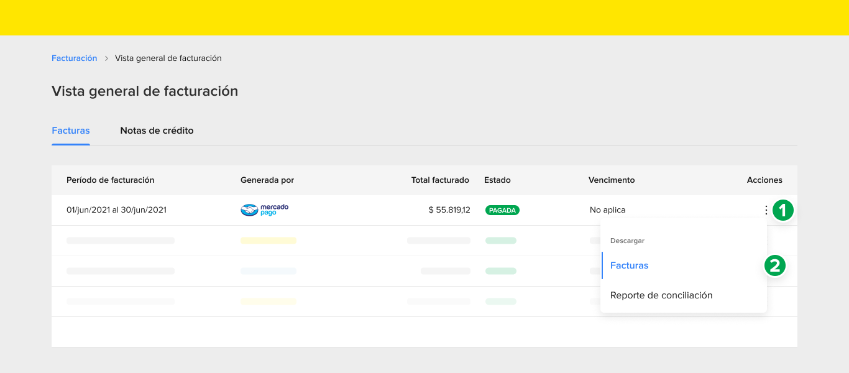Viewport: 849px width, 373px height.
Task: Click the Estado column header
Action: point(497,180)
